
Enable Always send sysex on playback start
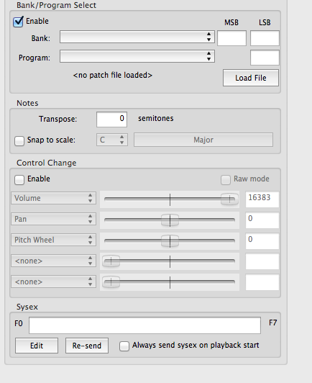[124, 346]
